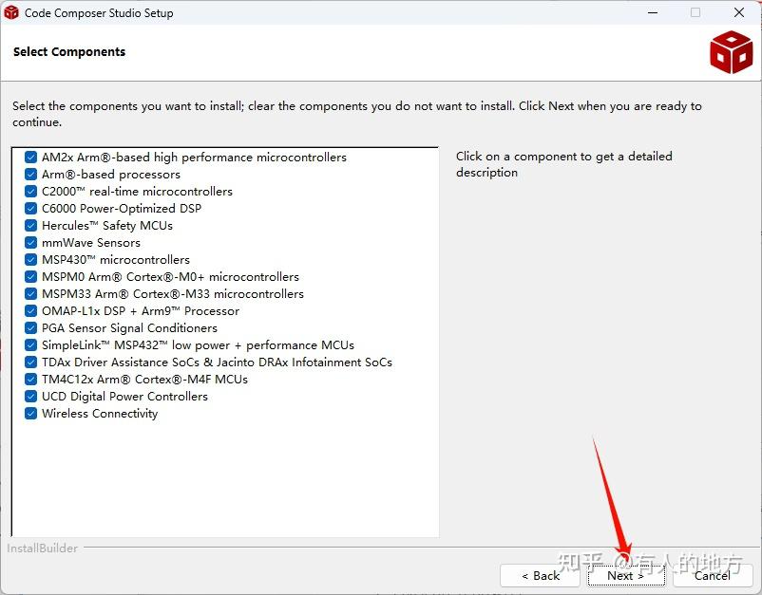This screenshot has width=762, height=595.
Task: Clear PGA Sensor Signal Conditioners checkbox
Action: click(30, 328)
